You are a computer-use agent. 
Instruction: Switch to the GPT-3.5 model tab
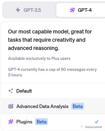(28, 10)
